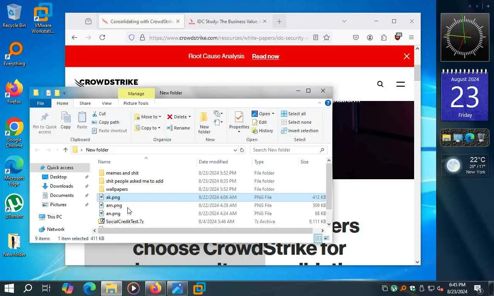Screen dimensions: 494x296
Task: Refresh the Explorer address bar
Action: pos(242,150)
